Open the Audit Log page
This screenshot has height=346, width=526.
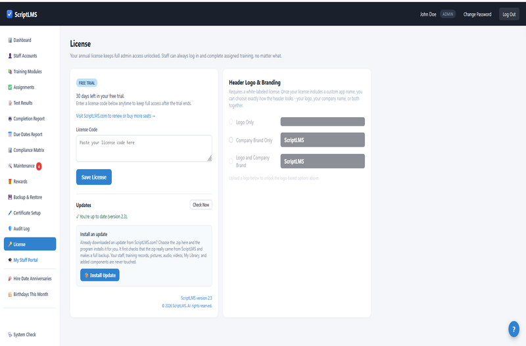pyautogui.click(x=30, y=228)
